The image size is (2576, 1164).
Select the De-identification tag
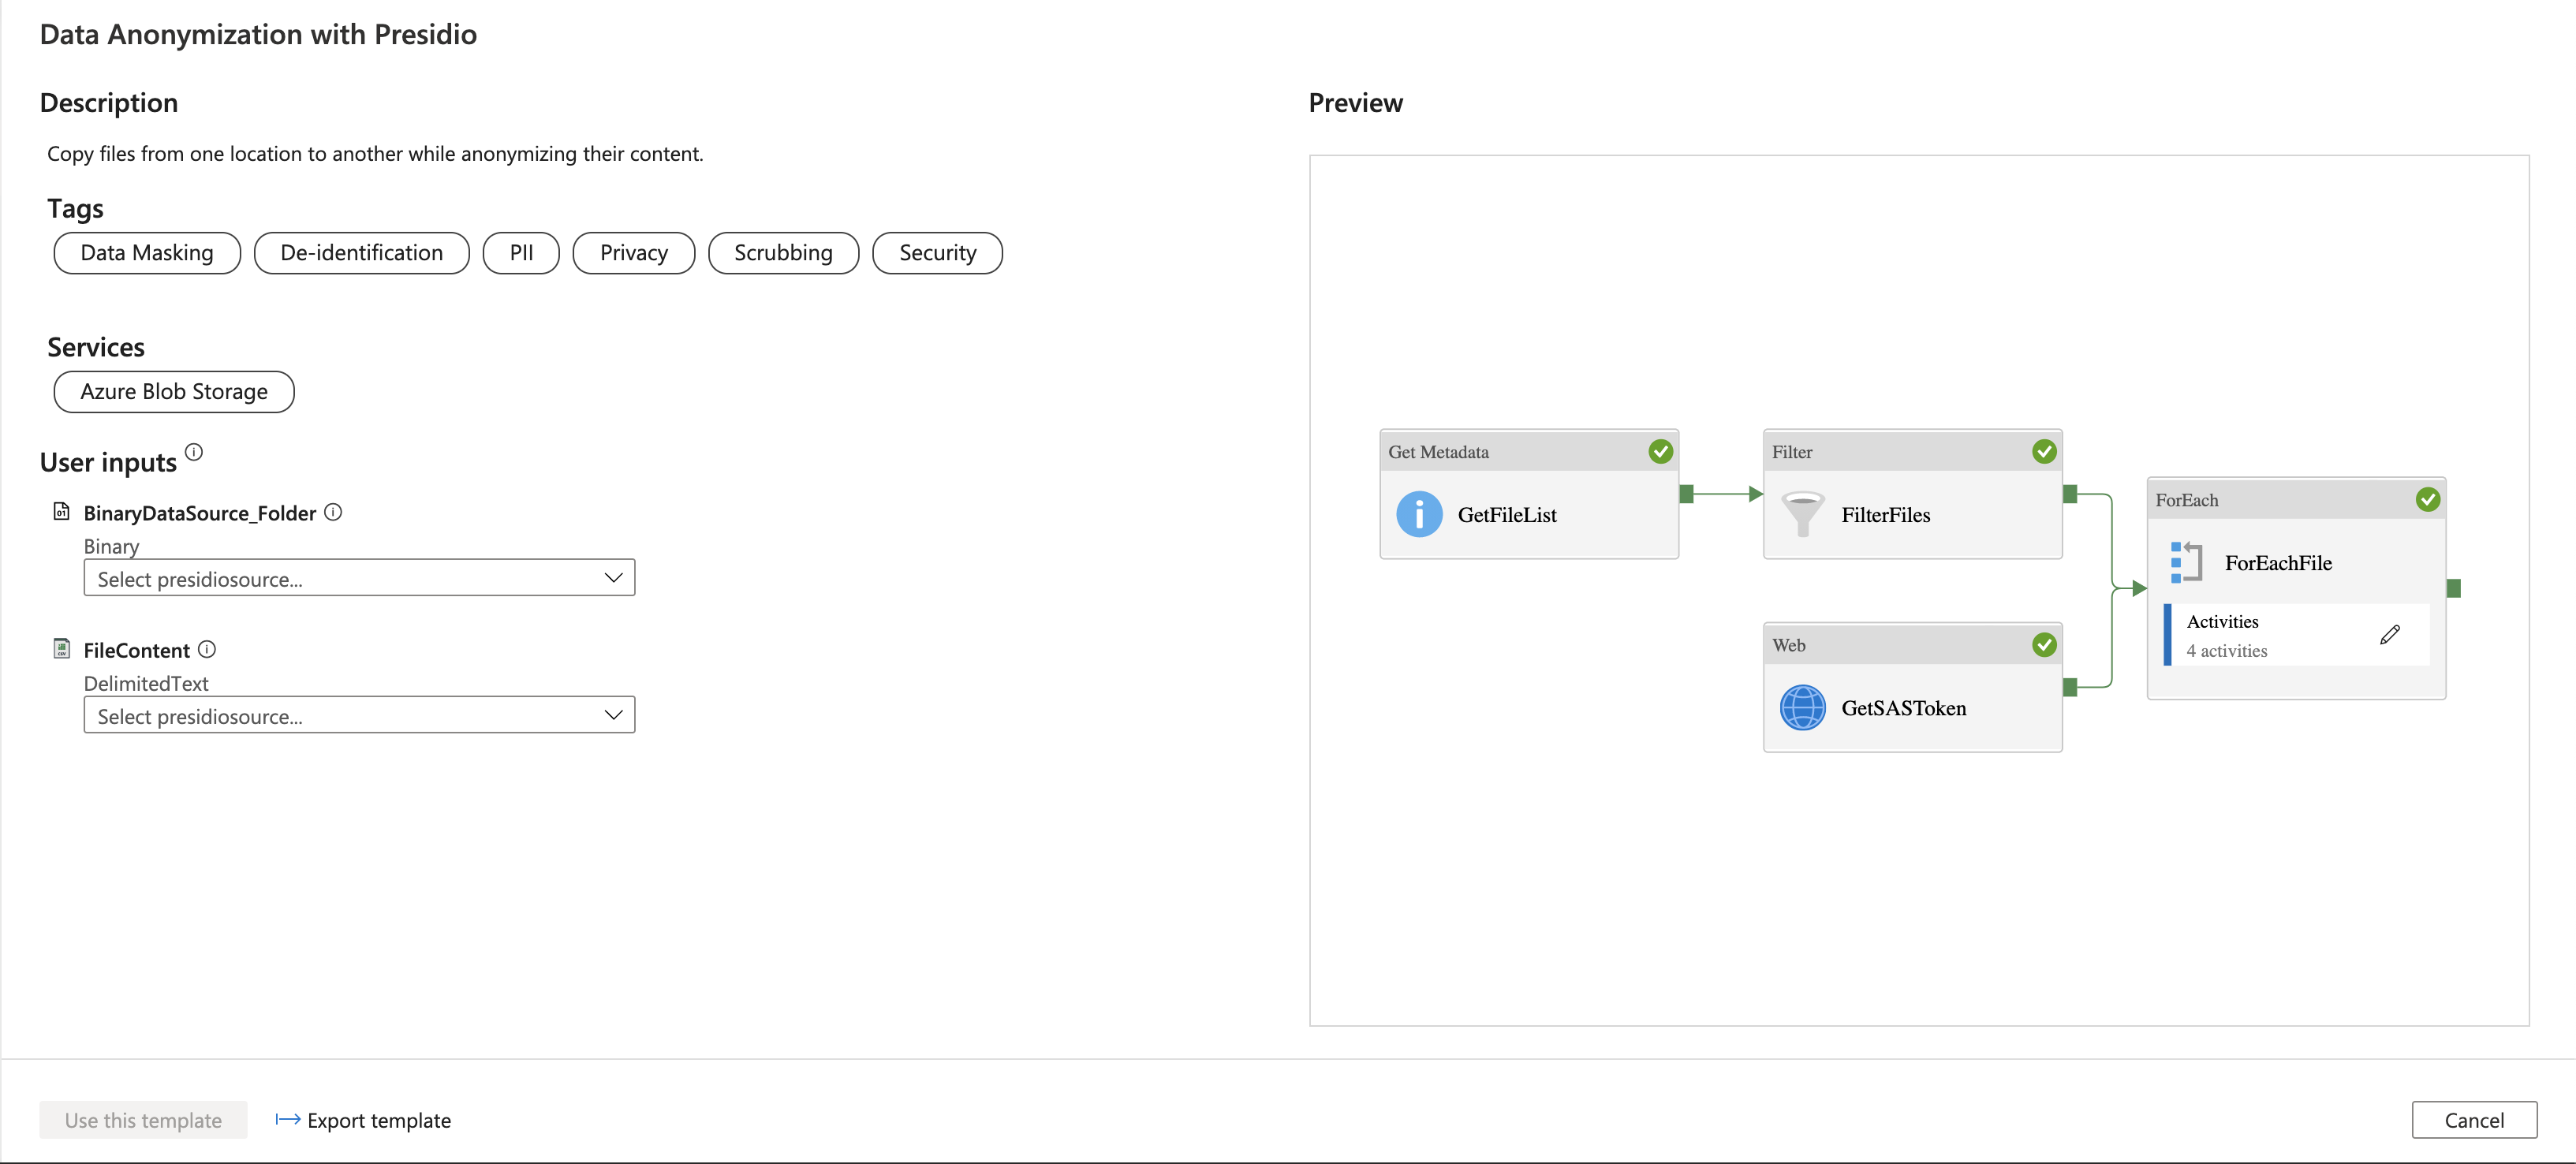click(x=362, y=253)
